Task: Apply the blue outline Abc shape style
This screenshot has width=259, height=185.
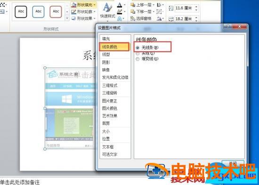Action: tap(38, 12)
